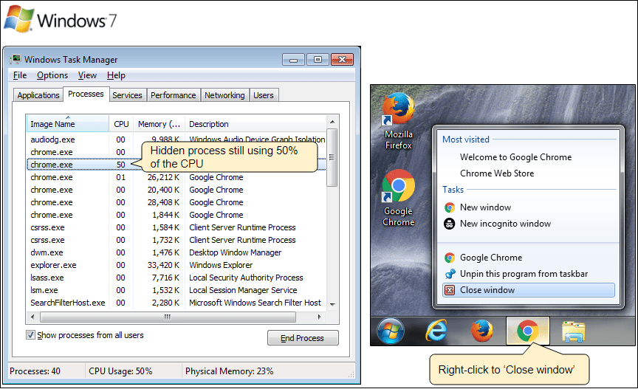Launch Firefox from the taskbar
The height and width of the screenshot is (389, 638).
tap(481, 331)
